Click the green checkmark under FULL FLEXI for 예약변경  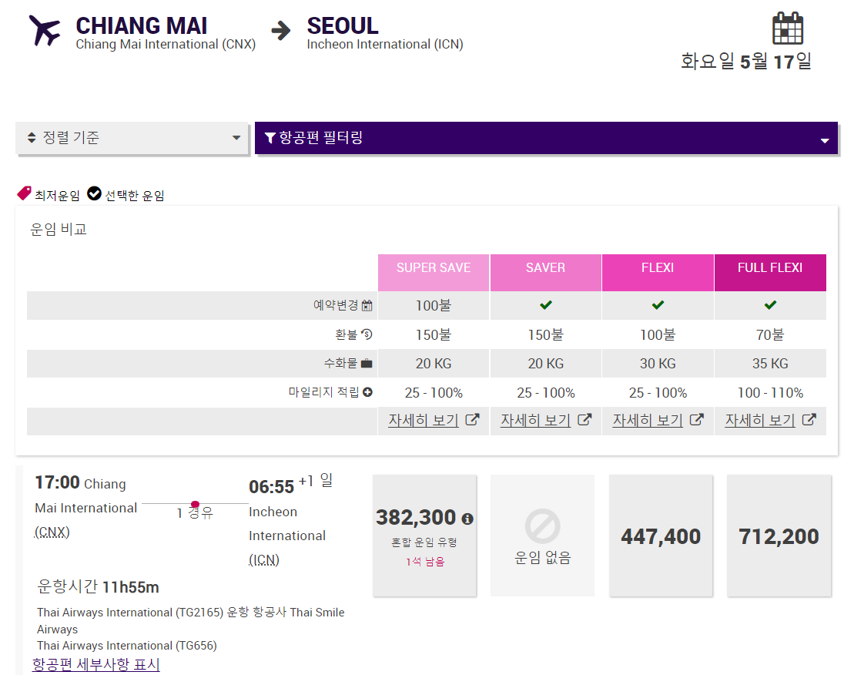770,305
